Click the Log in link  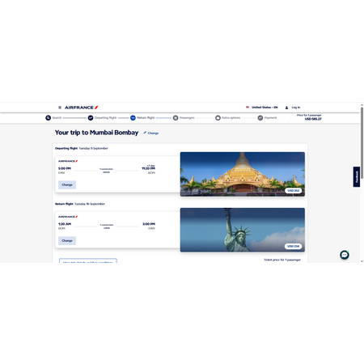(x=296, y=108)
